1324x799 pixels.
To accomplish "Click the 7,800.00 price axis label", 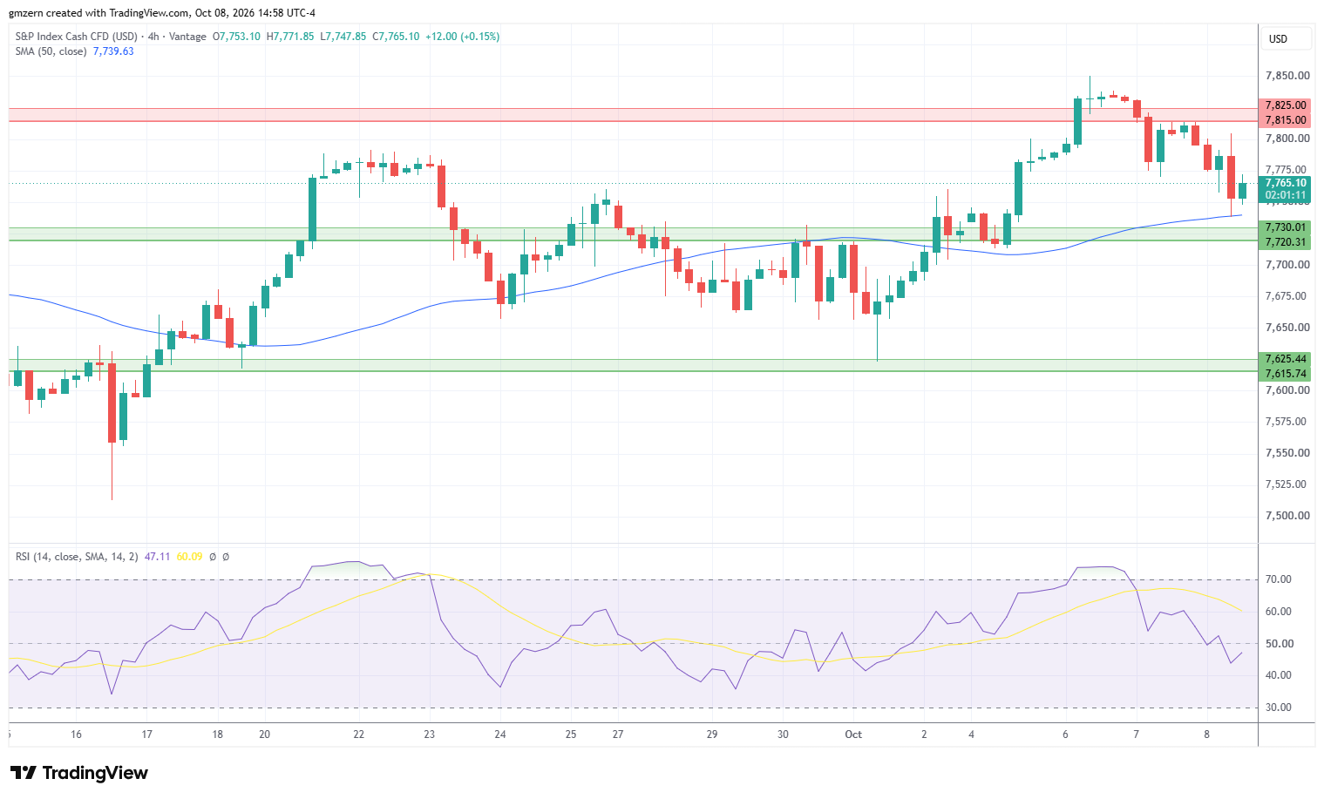I will coord(1287,139).
